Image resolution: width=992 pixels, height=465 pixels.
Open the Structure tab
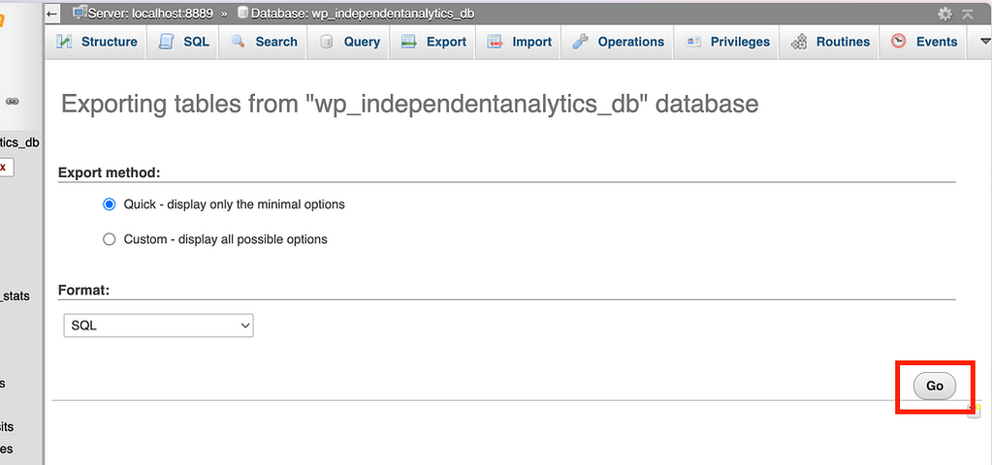pos(98,42)
